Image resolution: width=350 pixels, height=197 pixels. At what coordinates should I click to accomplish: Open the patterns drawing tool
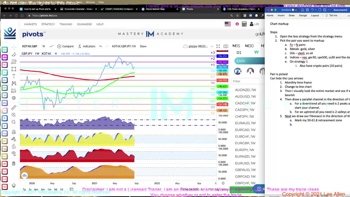coord(14,83)
